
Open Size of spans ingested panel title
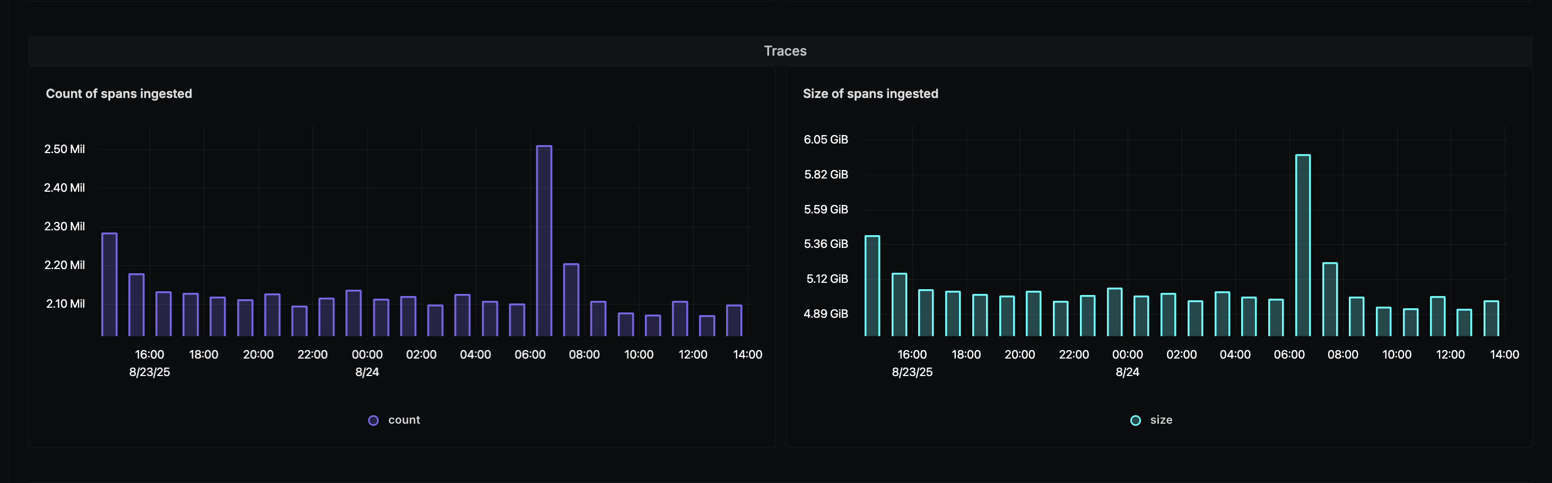(870, 94)
